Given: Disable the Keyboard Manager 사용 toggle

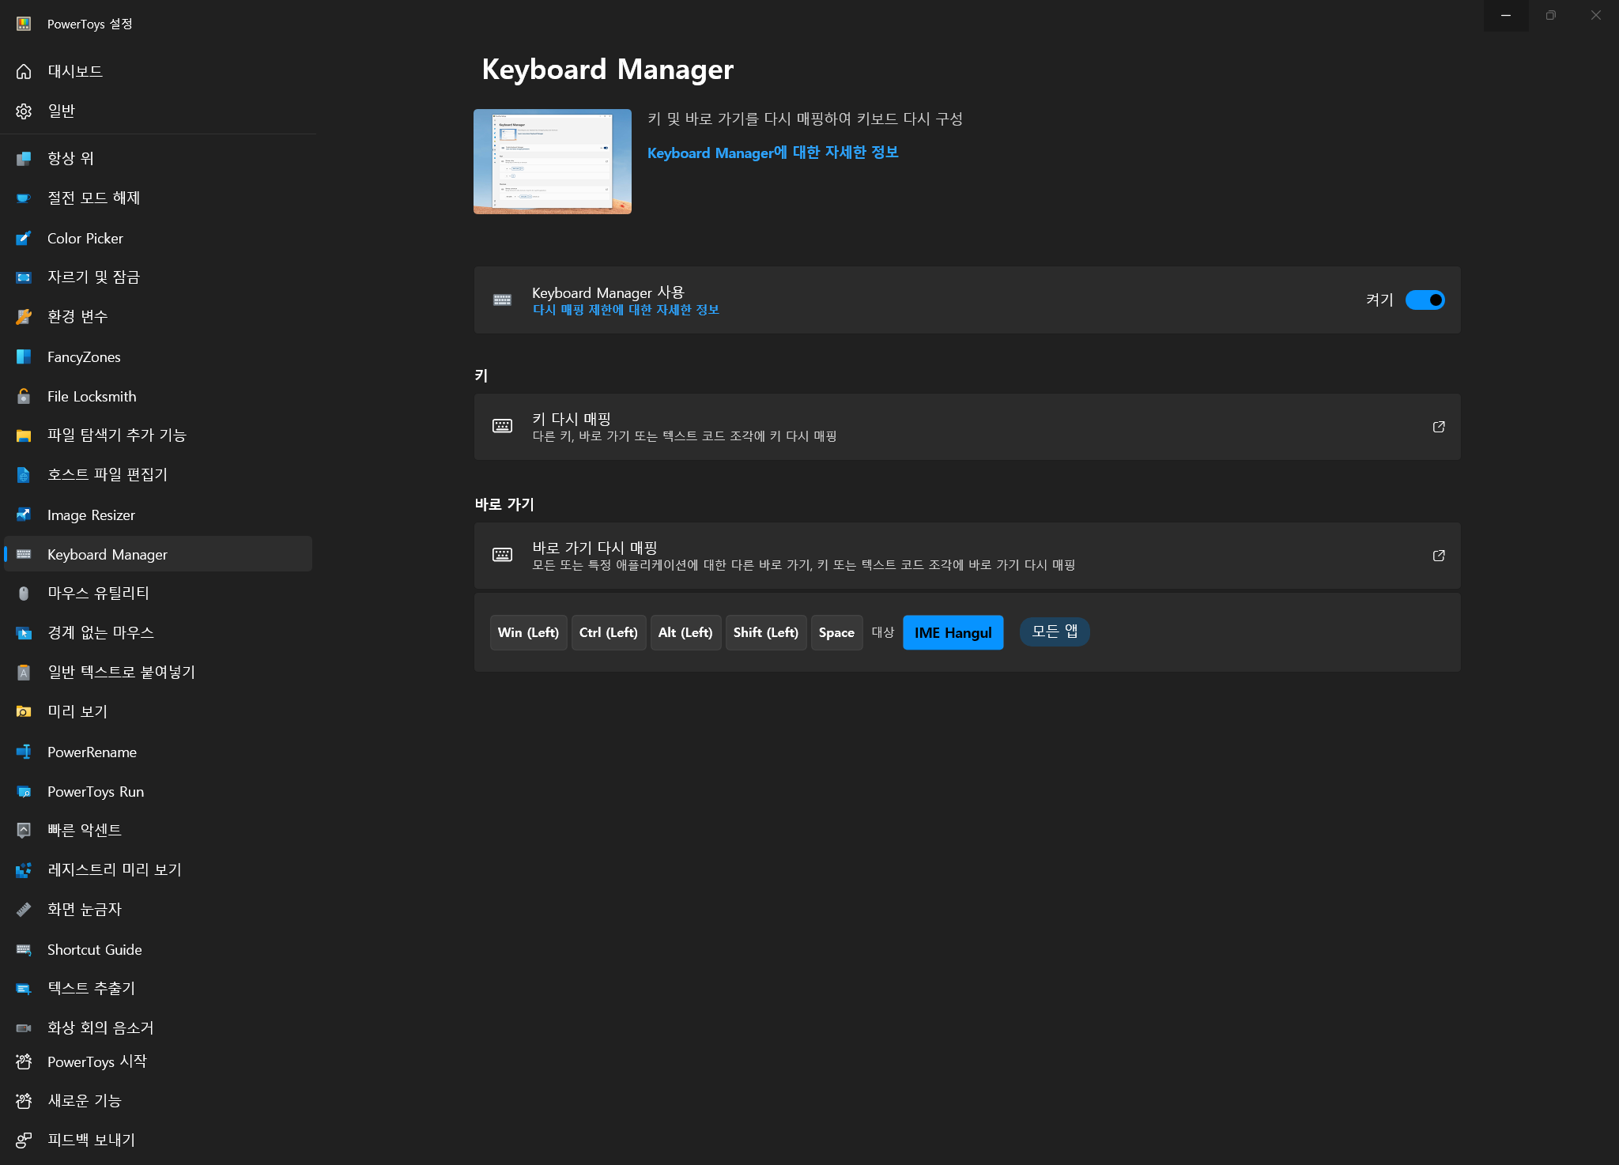Looking at the screenshot, I should 1425,300.
